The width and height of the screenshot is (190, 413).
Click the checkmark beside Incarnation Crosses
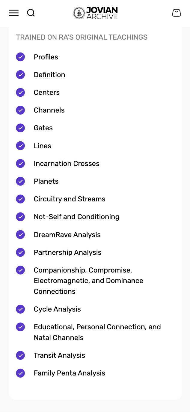[20, 164]
